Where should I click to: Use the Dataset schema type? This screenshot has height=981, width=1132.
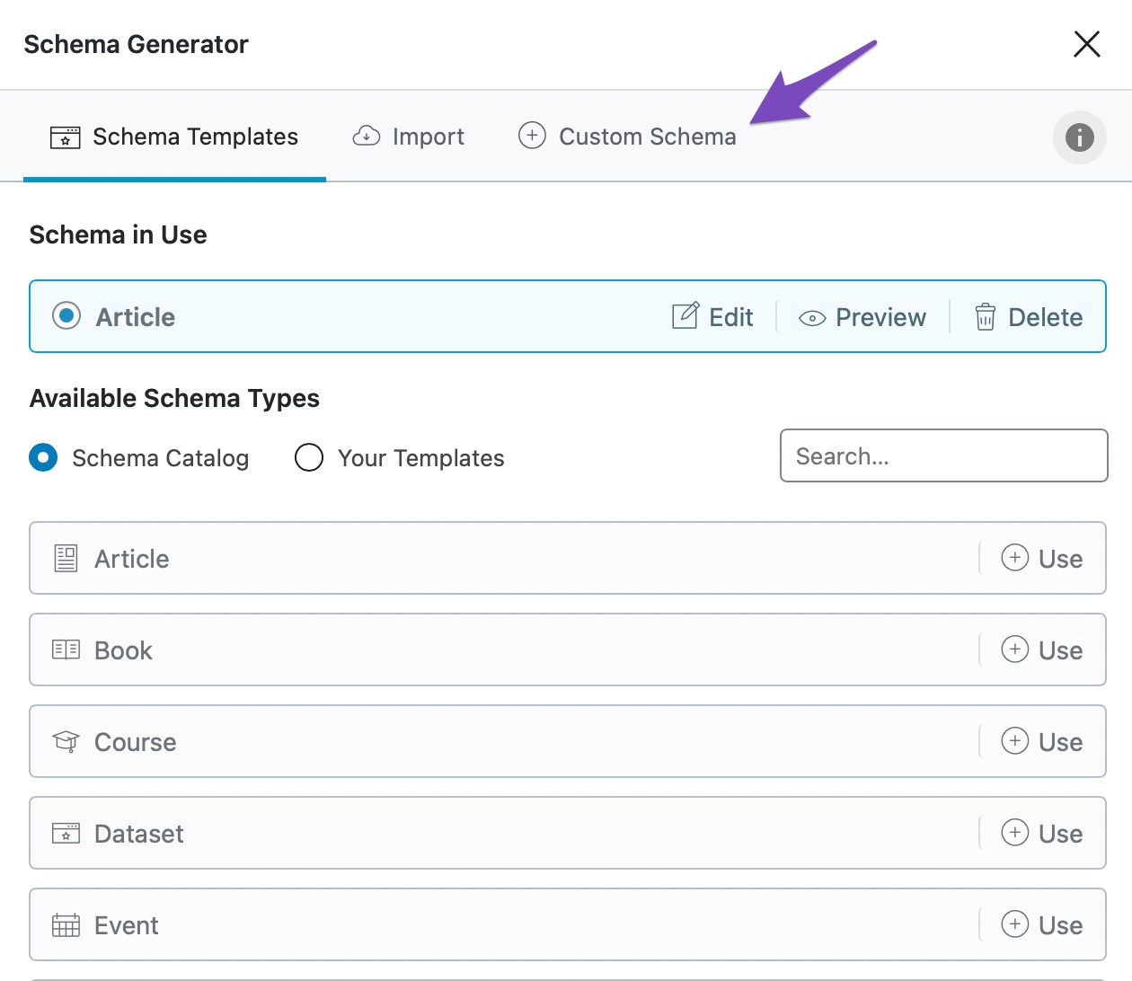(1042, 833)
